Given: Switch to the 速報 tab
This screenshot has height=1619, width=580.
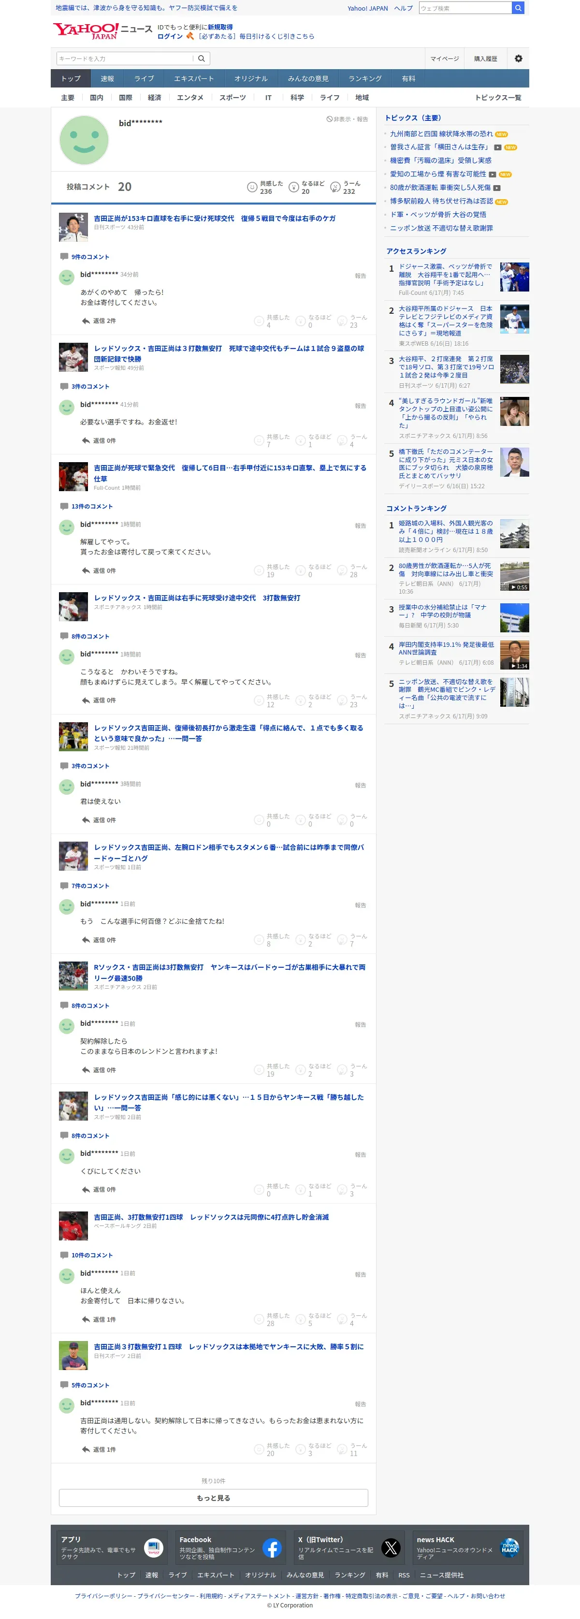Looking at the screenshot, I should [107, 79].
